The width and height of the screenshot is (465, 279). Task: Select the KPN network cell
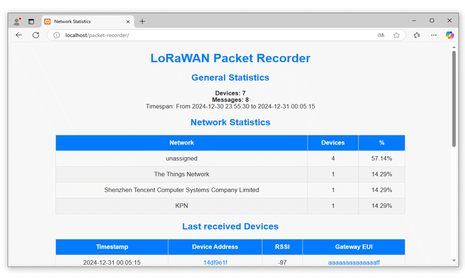point(181,206)
